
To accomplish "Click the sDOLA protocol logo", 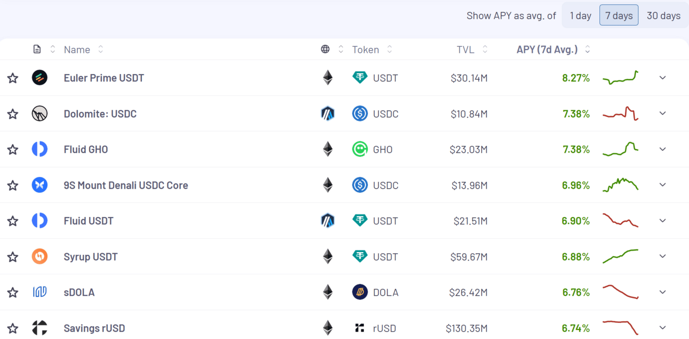I will 39,292.
